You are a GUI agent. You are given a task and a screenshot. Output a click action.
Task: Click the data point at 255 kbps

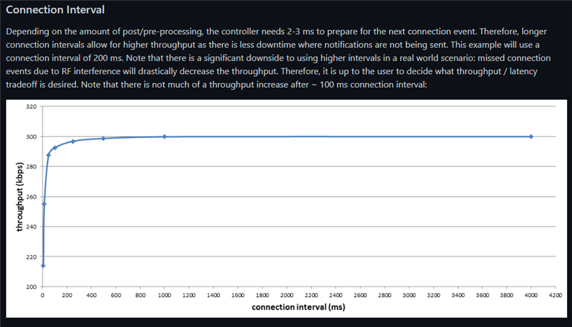(44, 204)
